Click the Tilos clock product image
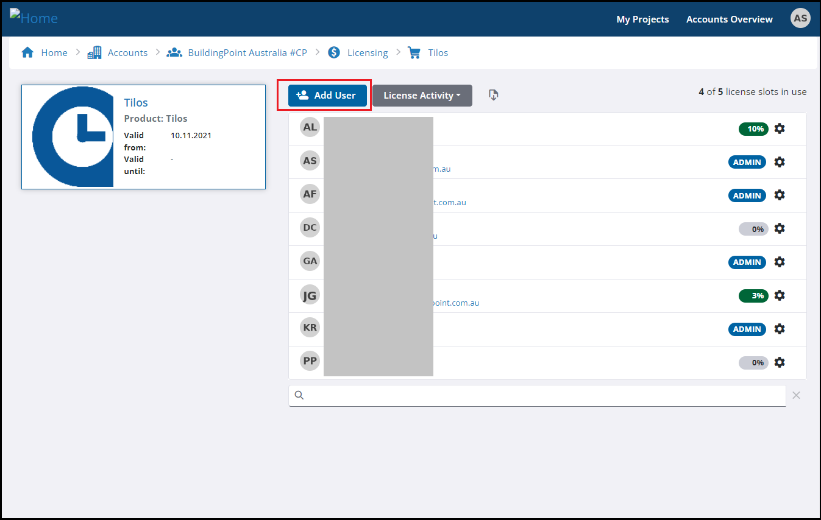Screen dimensions: 821x520 click(x=73, y=136)
